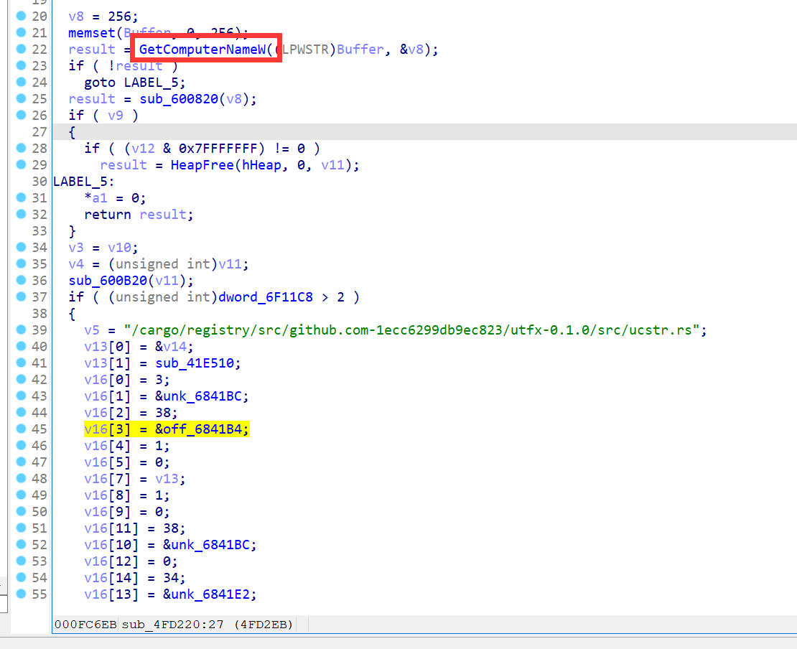Screen dimensions: 797x649
Task: Click !result condition on line 23
Action: tap(135, 65)
